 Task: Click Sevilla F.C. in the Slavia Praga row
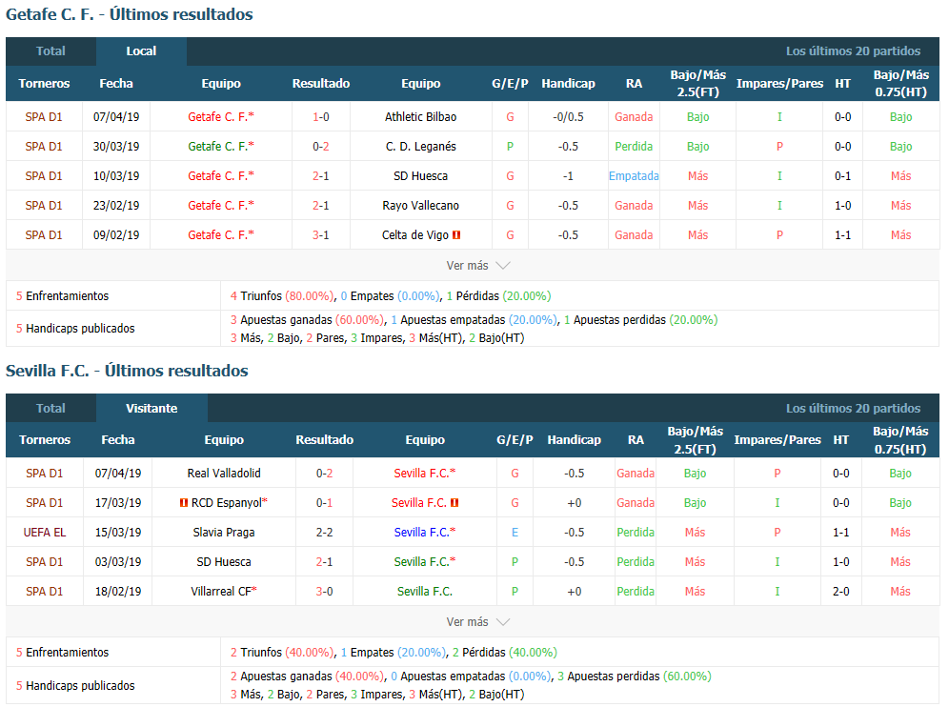(x=422, y=532)
